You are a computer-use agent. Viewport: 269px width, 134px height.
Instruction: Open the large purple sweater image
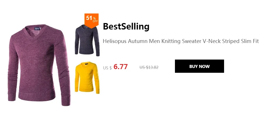pyautogui.click(x=39, y=65)
